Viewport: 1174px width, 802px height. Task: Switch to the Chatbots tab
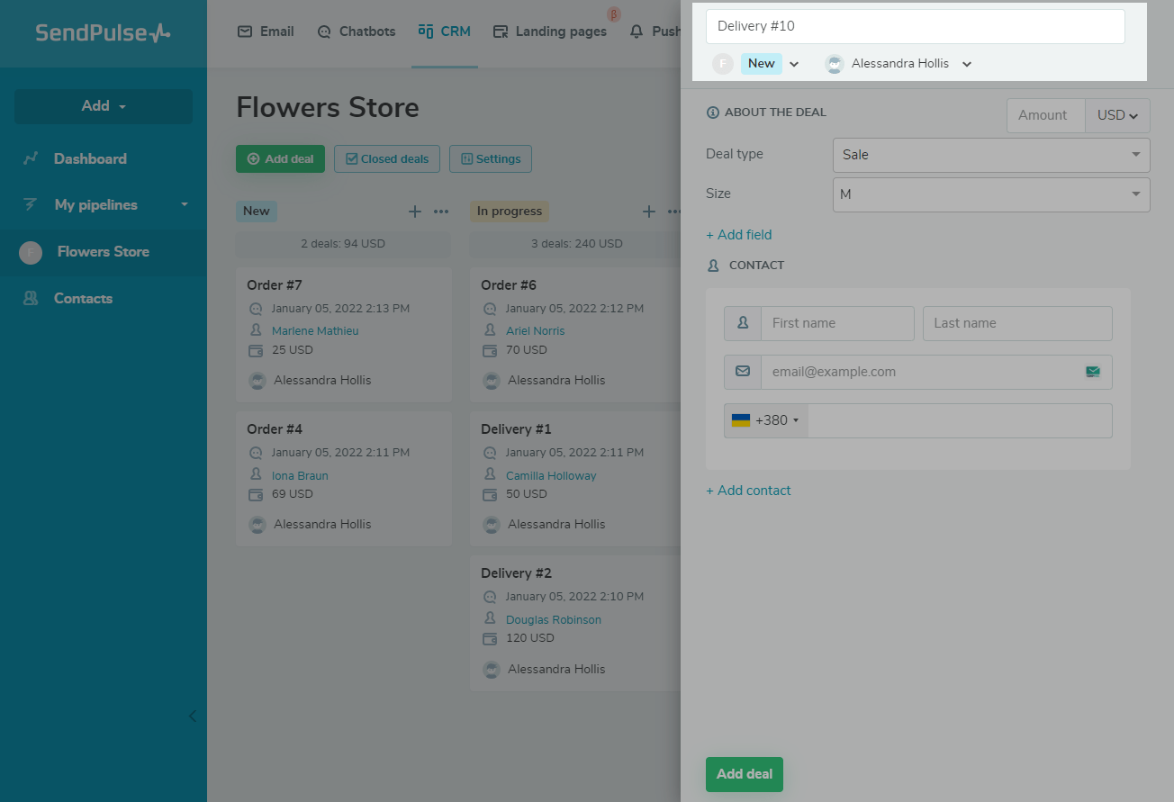357,32
